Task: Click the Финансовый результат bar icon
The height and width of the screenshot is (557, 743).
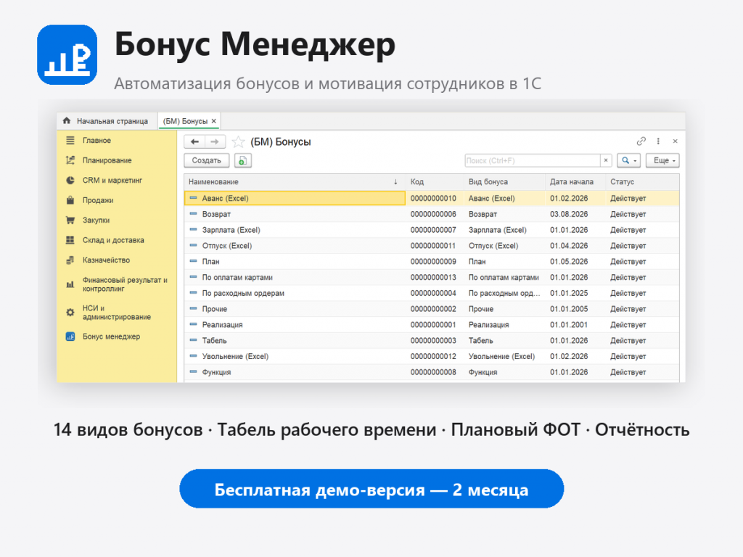Action: 70,284
